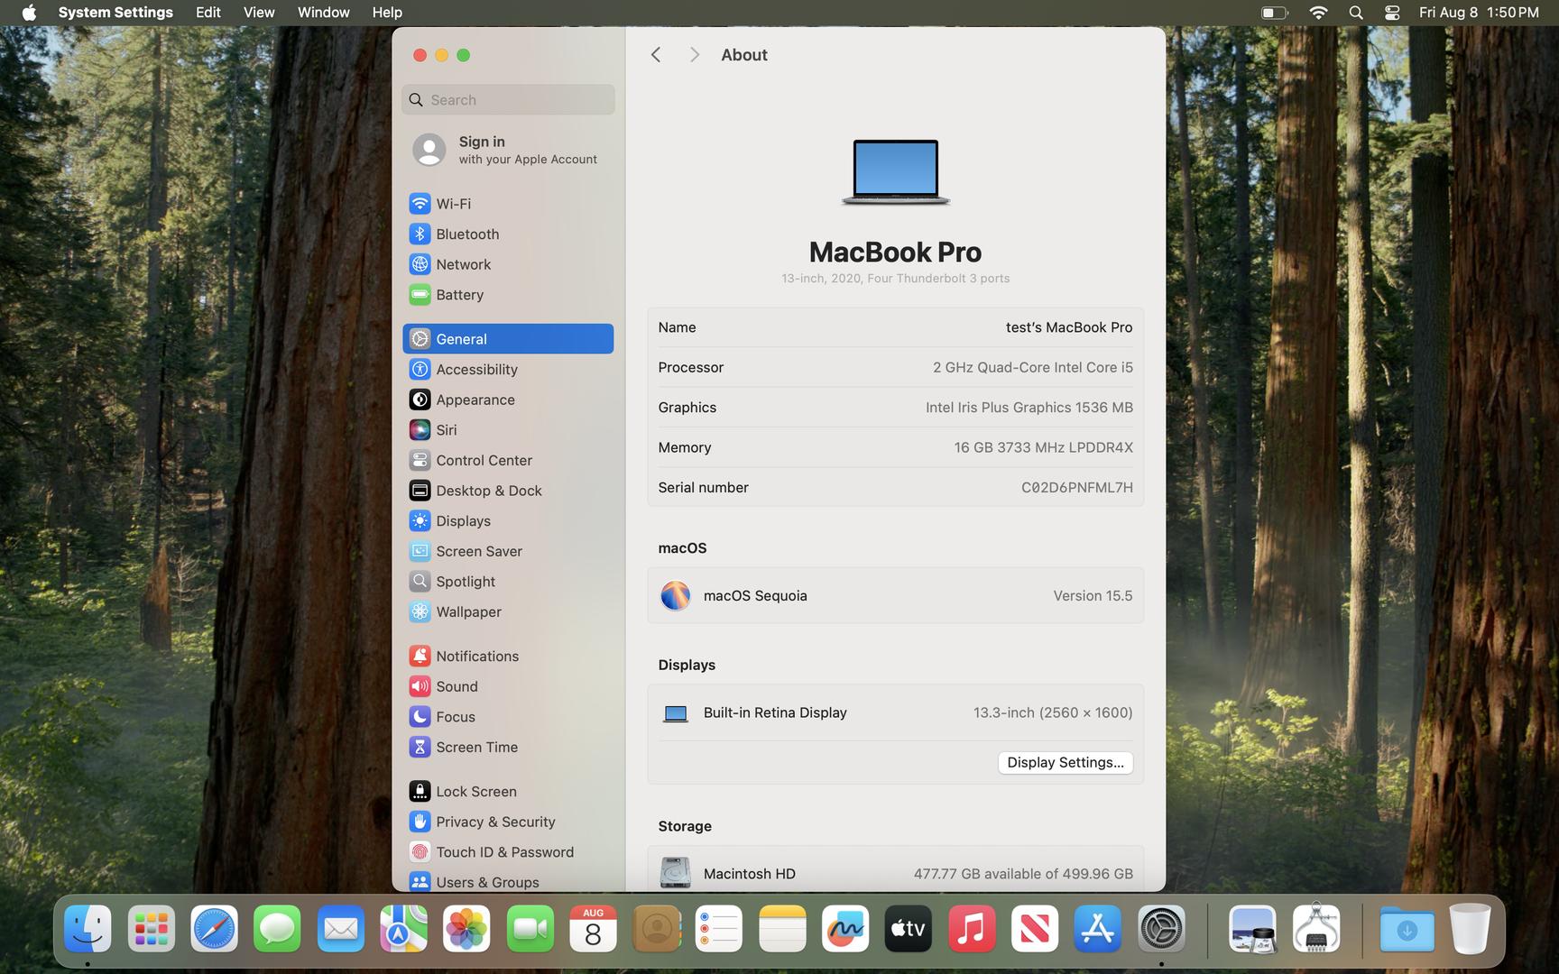Click the macOS Sequoia row
Image resolution: width=1559 pixels, height=974 pixels.
click(x=895, y=596)
